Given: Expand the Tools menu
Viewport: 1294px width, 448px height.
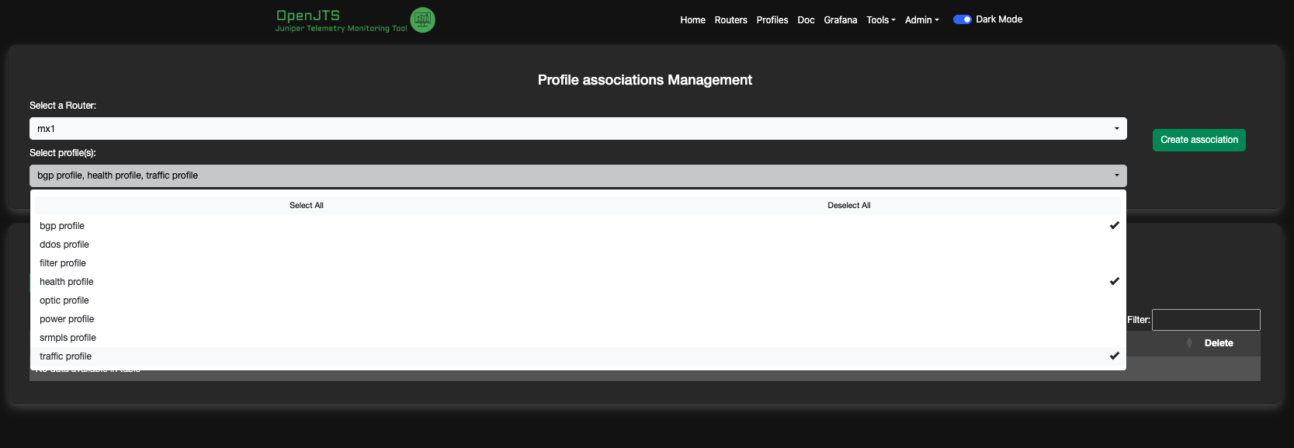Looking at the screenshot, I should pos(880,20).
